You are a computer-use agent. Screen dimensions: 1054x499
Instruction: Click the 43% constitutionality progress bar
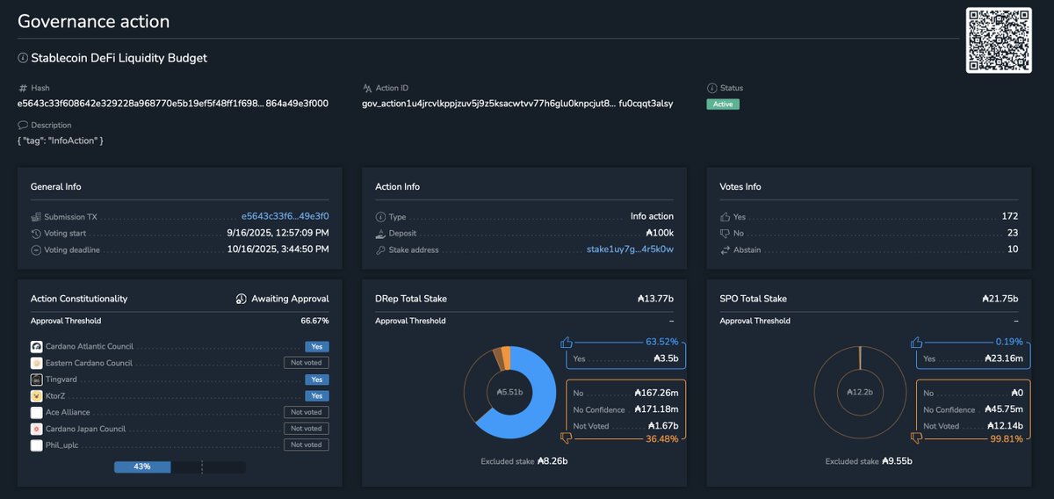(x=179, y=467)
